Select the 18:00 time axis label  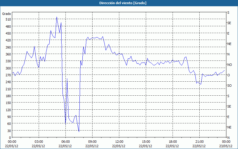[x=173, y=142]
